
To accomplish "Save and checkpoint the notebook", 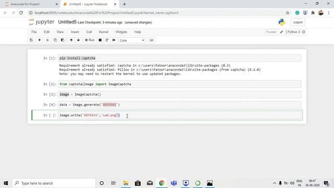I will [31, 40].
